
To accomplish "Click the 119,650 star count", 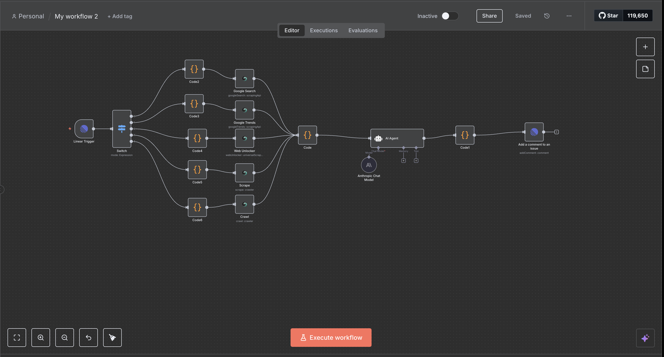I will (x=638, y=16).
